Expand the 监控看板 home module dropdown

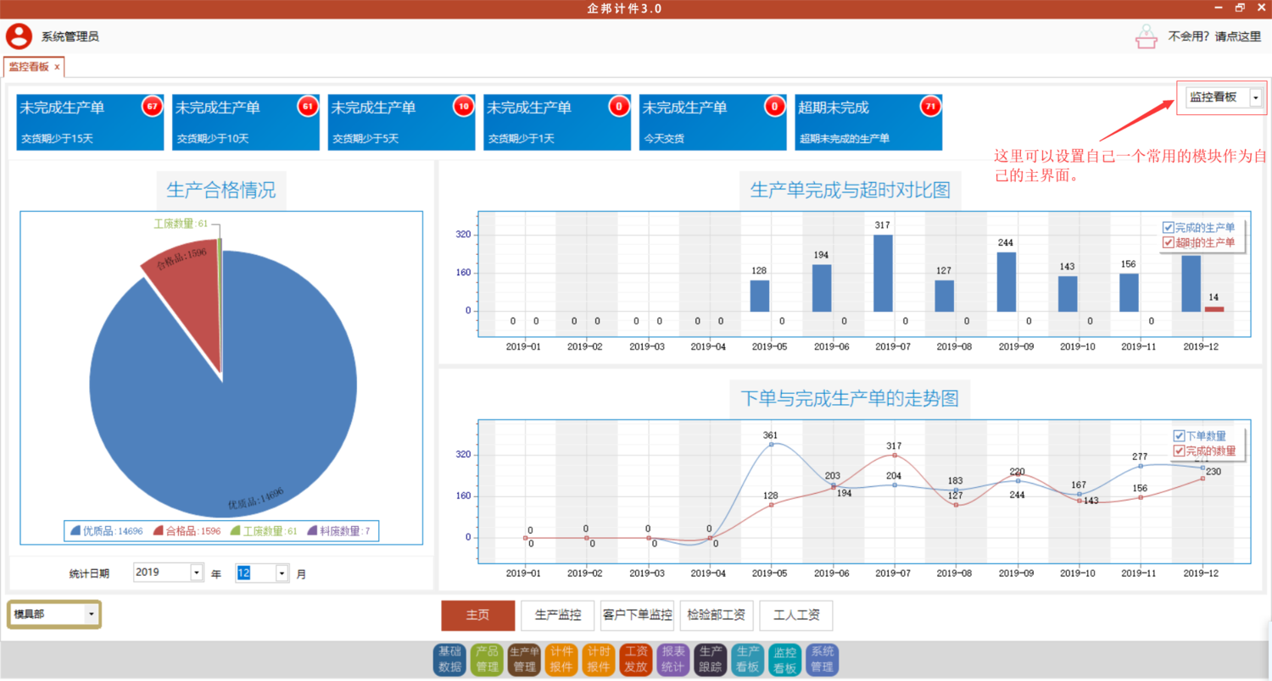pyautogui.click(x=1255, y=97)
